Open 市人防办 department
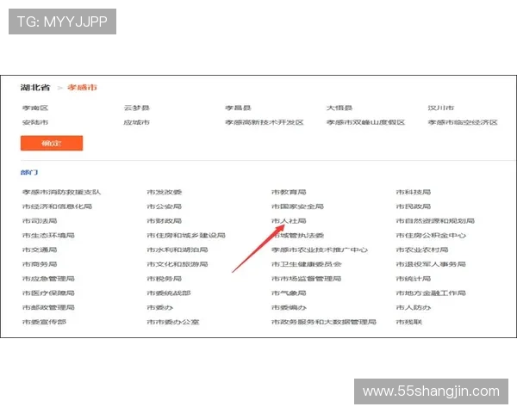517x413 pixels. [x=414, y=307]
